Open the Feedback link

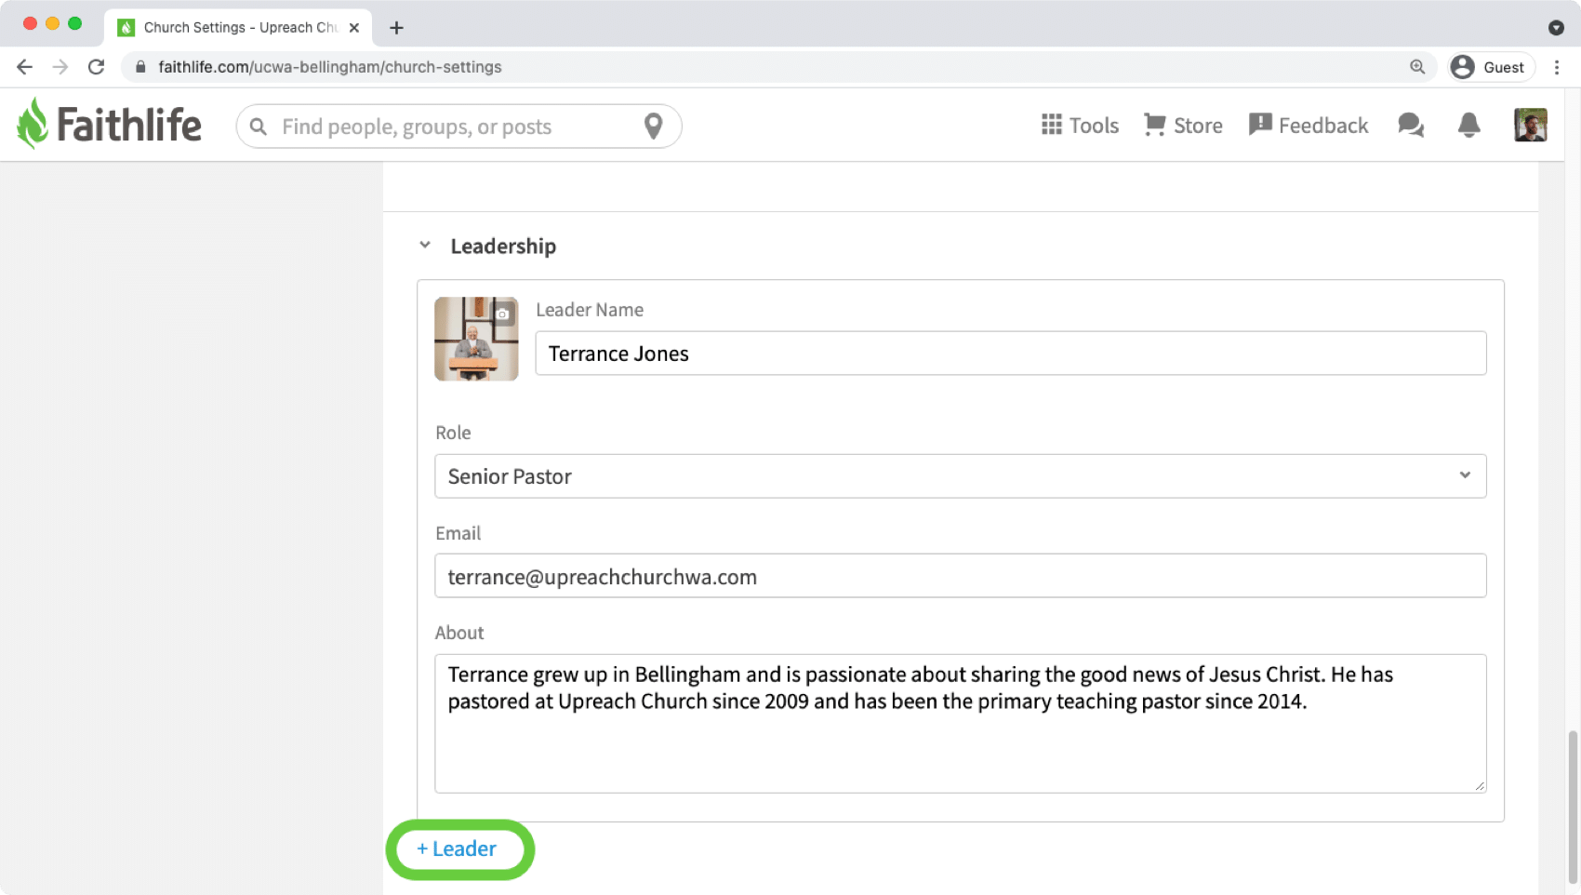tap(1309, 126)
